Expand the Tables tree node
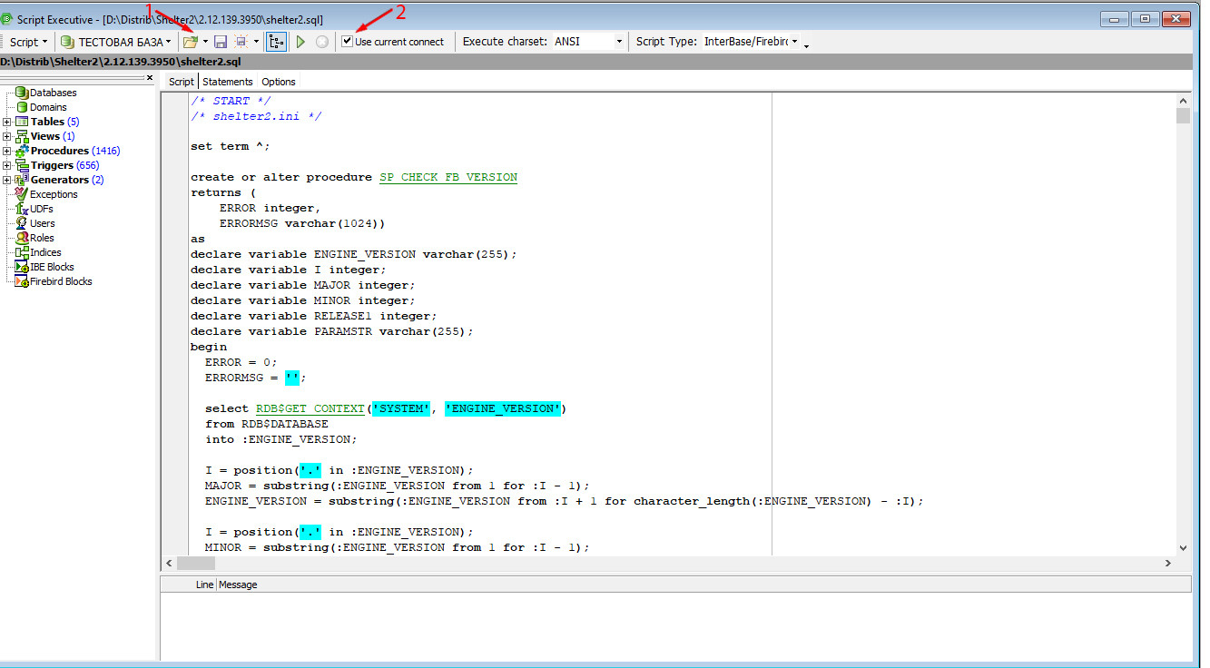Viewport: 1210px width, 668px height. pos(7,122)
